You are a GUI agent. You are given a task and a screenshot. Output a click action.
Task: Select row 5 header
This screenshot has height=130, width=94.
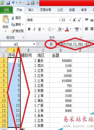[x=4, y=75]
